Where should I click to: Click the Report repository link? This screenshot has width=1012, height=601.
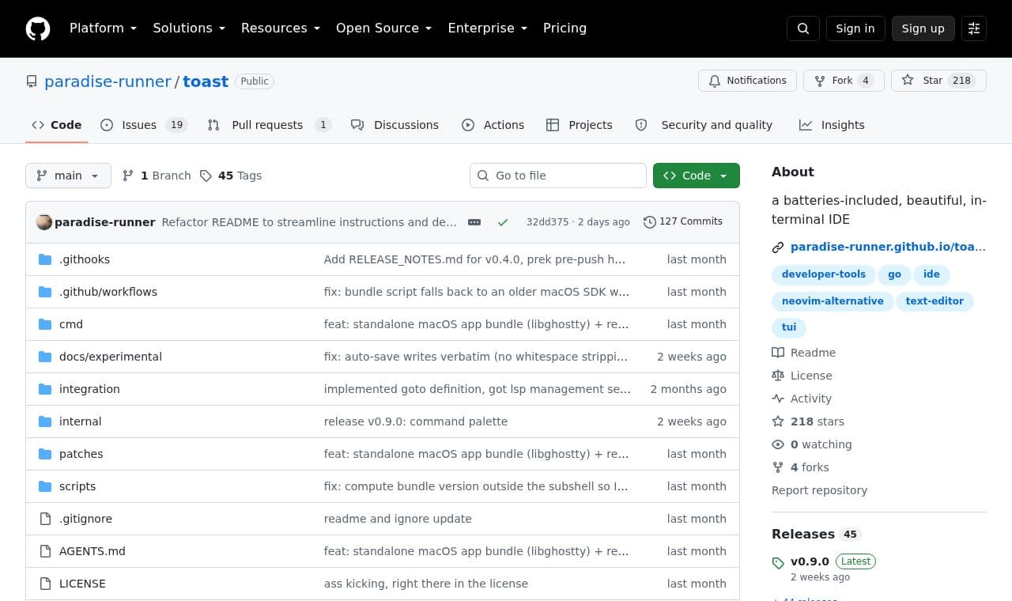pyautogui.click(x=819, y=490)
